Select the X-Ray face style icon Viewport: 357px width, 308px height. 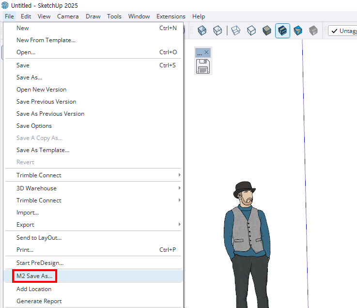coord(202,31)
